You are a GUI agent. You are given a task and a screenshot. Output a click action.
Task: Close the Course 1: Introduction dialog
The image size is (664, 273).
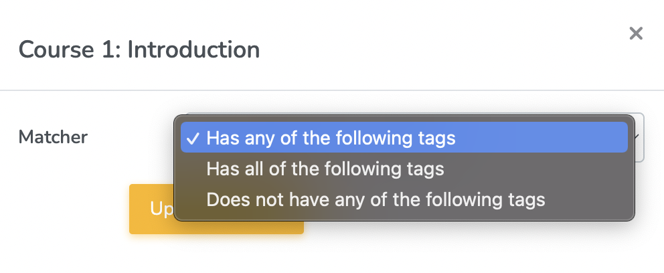point(635,33)
